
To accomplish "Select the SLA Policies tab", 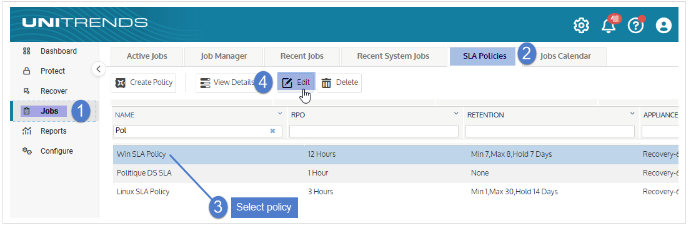I will (x=485, y=56).
